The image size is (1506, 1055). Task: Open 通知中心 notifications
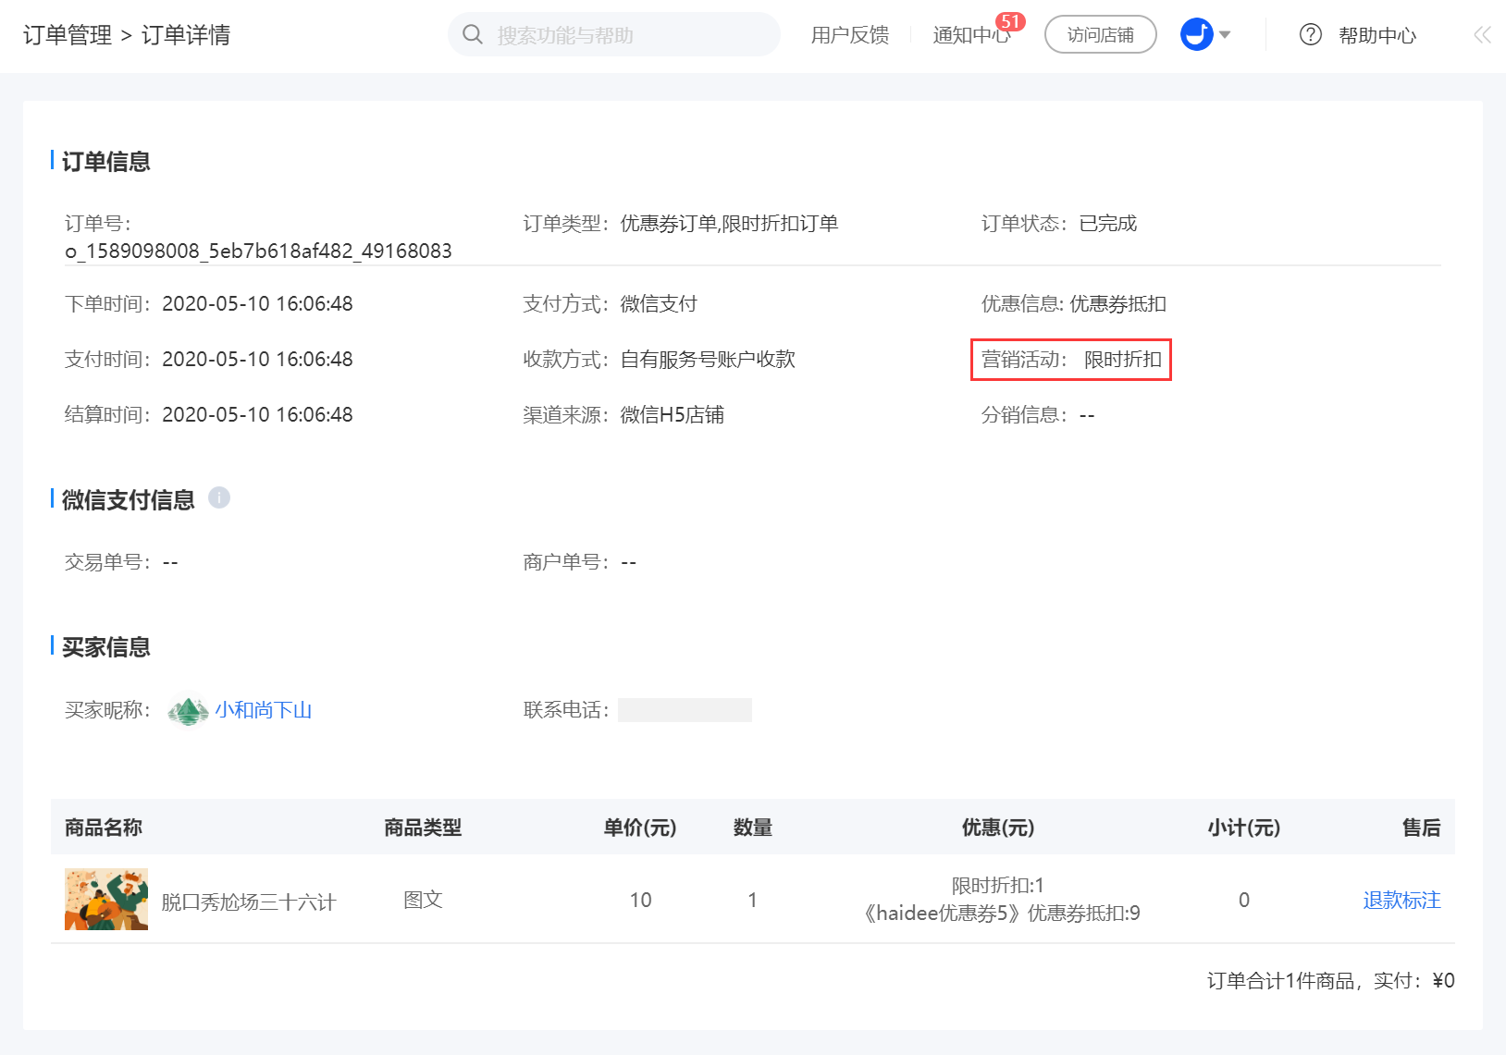pos(969,36)
